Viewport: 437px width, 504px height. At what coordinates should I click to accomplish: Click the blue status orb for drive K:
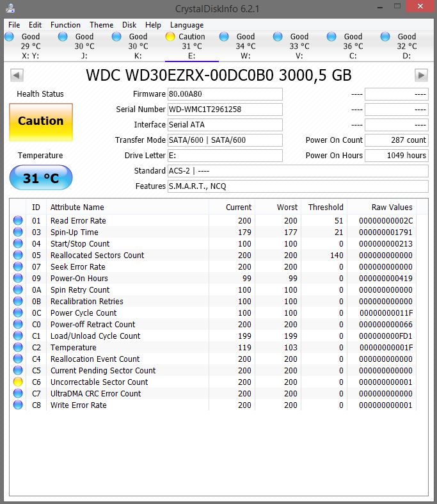click(116, 37)
